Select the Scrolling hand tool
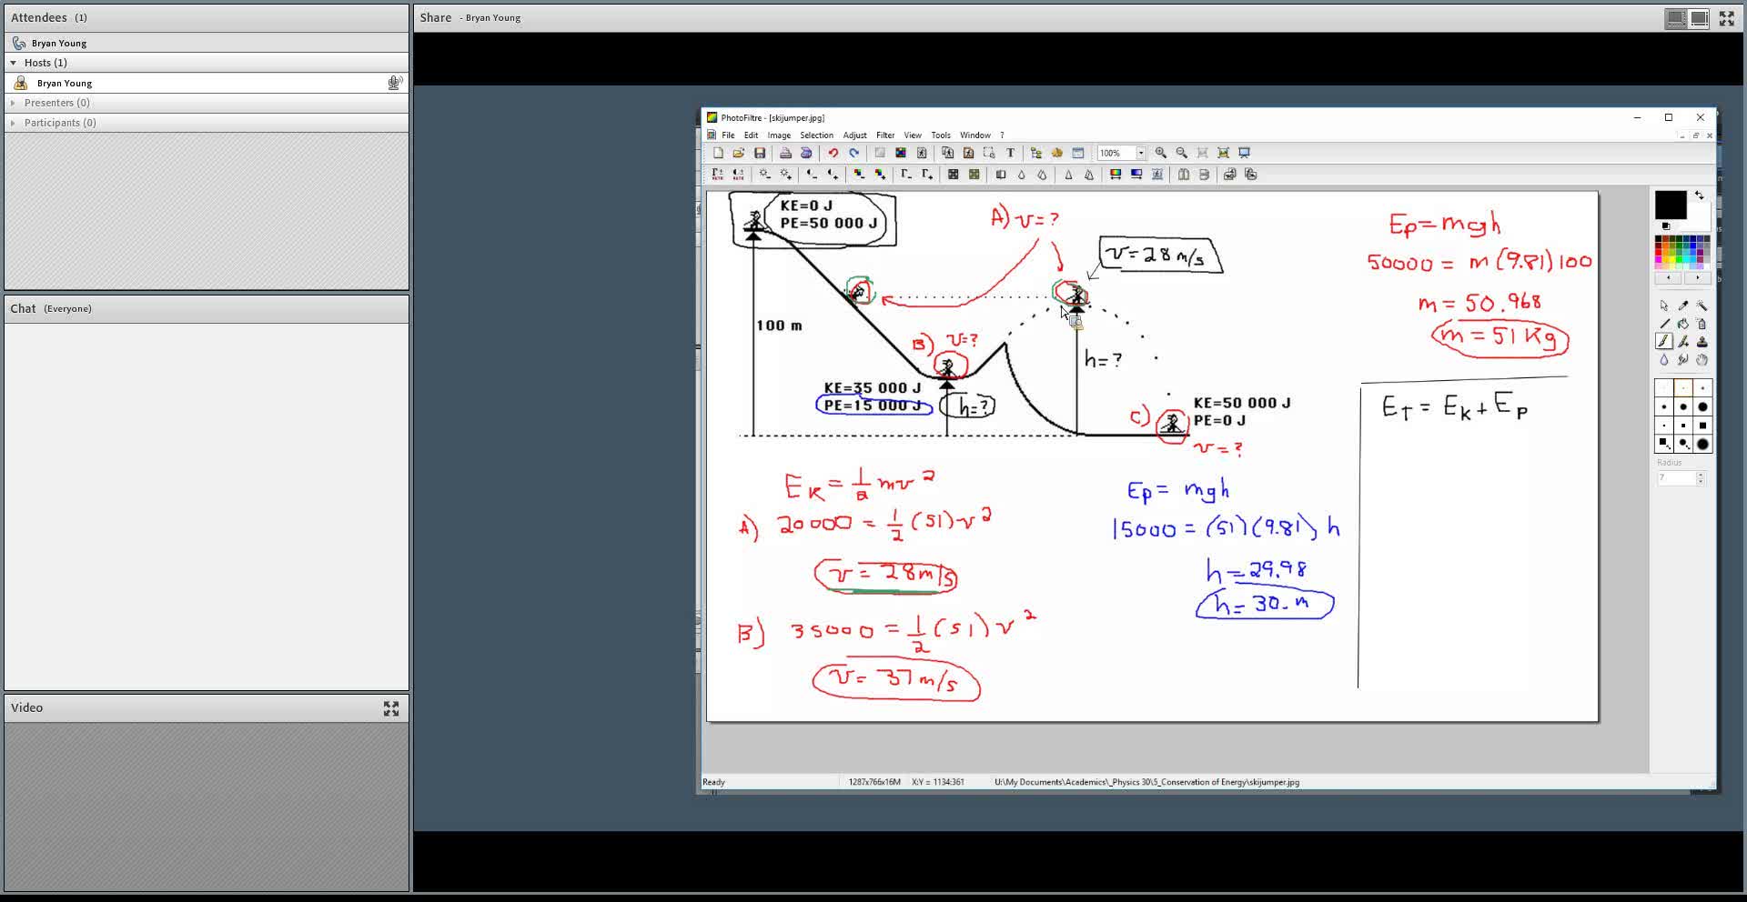 click(x=1702, y=360)
